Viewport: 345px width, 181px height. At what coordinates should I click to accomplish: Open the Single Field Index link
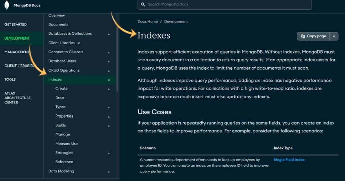click(x=289, y=160)
